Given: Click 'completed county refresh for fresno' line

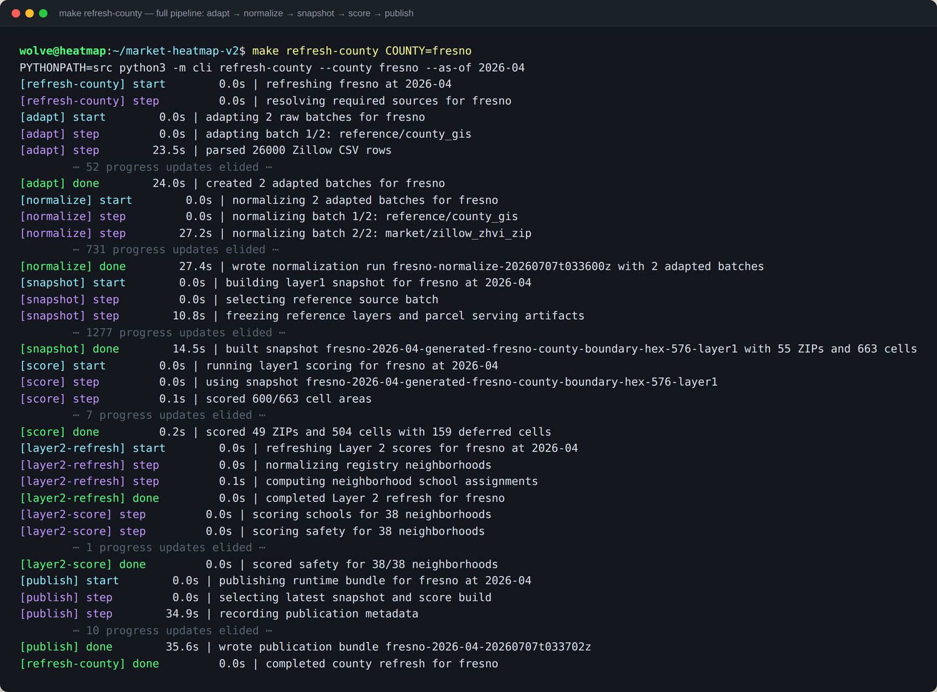Looking at the screenshot, I should tap(382, 663).
